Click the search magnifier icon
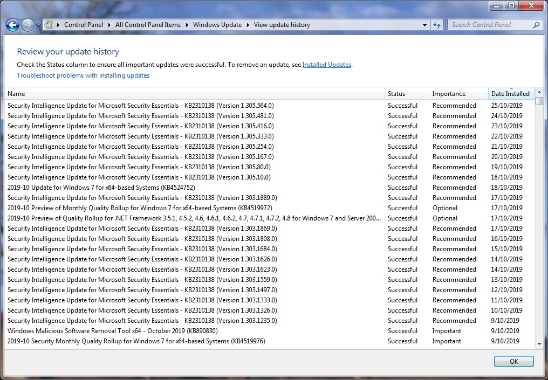 point(536,25)
